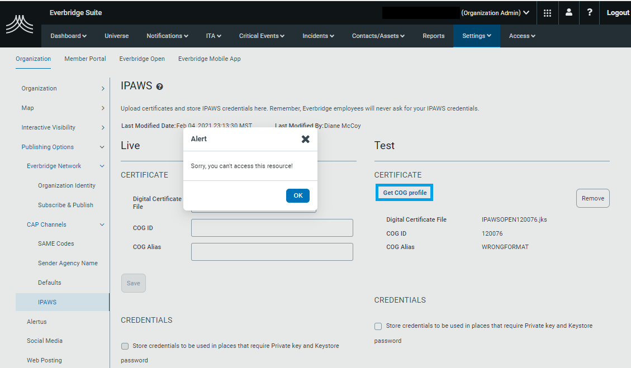Open Dashboard menu
631x368 pixels.
pos(68,36)
